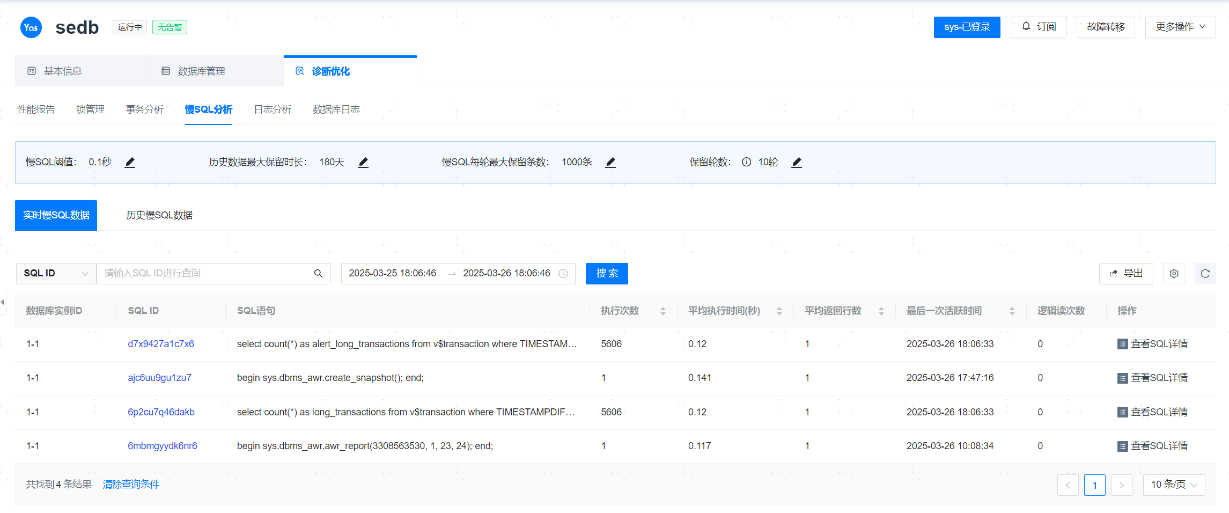The width and height of the screenshot is (1229, 513).
Task: Click the search magnifier in SQL ID field
Action: point(318,274)
